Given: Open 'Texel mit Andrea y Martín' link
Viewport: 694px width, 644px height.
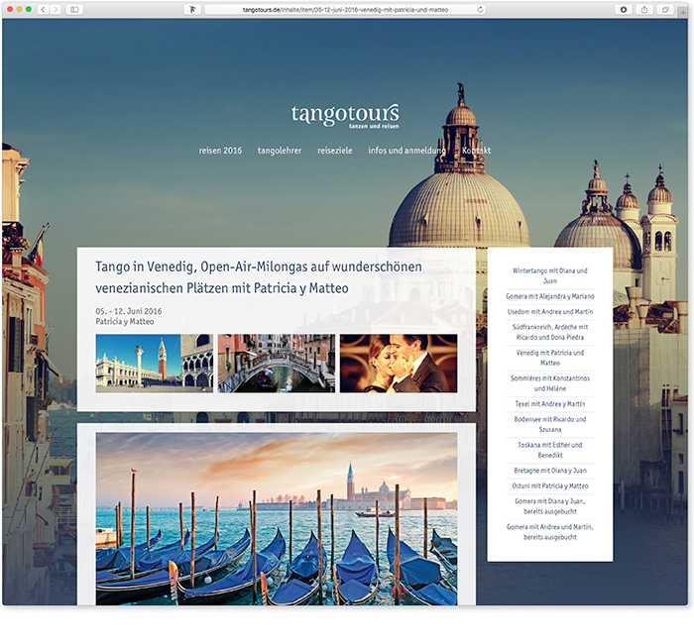Looking at the screenshot, I should 550,405.
